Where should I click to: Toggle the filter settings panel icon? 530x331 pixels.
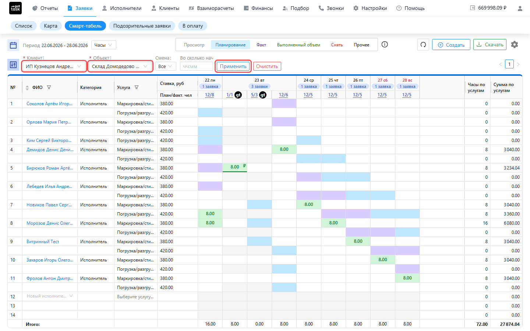(x=13, y=65)
